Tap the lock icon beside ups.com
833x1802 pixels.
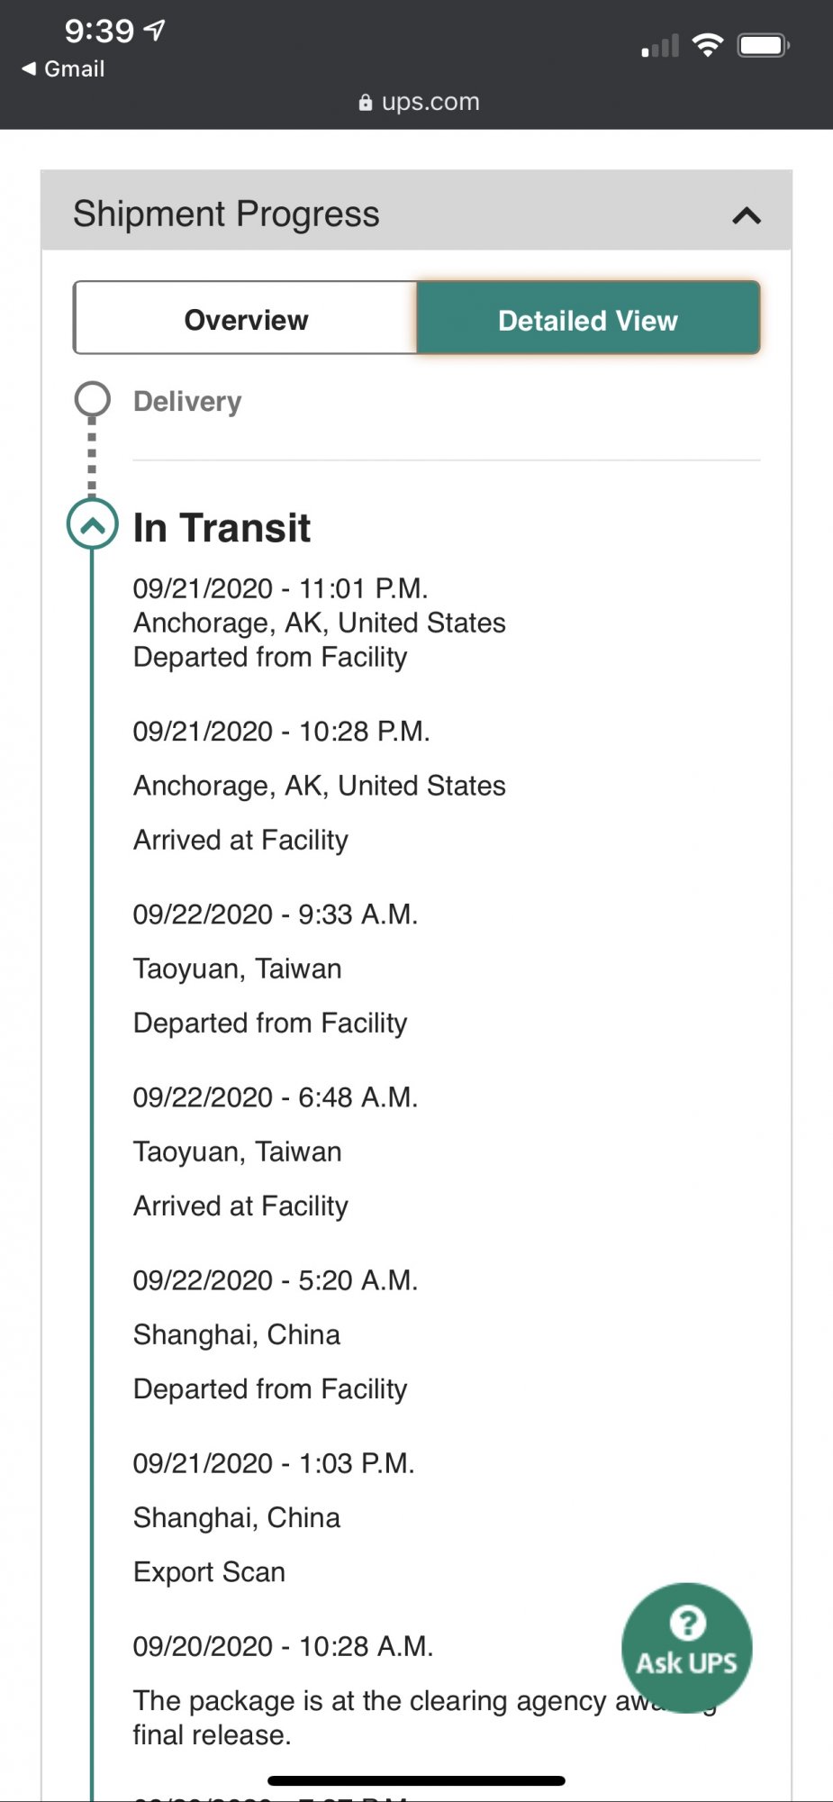(x=365, y=103)
